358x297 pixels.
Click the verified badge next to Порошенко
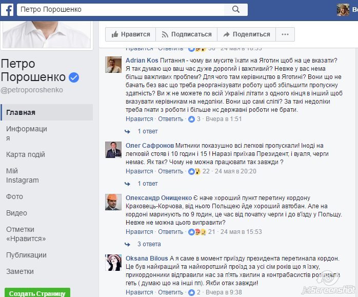(x=74, y=77)
